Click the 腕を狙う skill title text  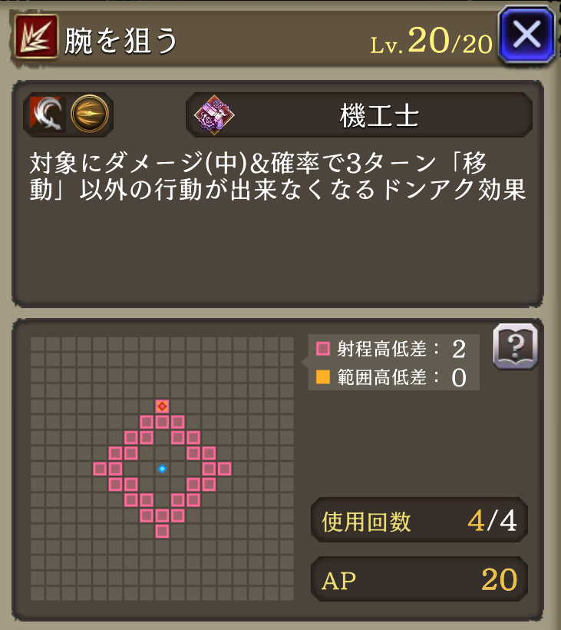click(120, 41)
